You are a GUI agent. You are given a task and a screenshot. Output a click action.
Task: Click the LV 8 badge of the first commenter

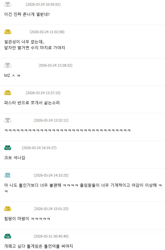click(x=8, y=5)
